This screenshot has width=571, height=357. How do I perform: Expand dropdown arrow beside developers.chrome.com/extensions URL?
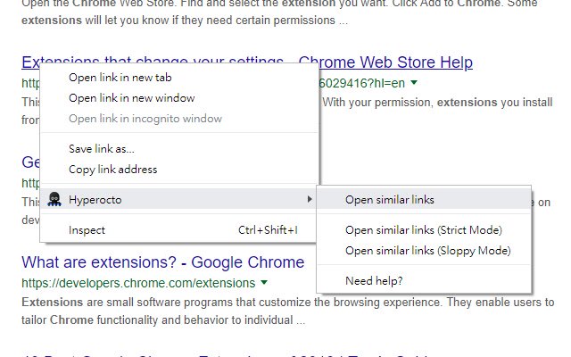tap(264, 282)
